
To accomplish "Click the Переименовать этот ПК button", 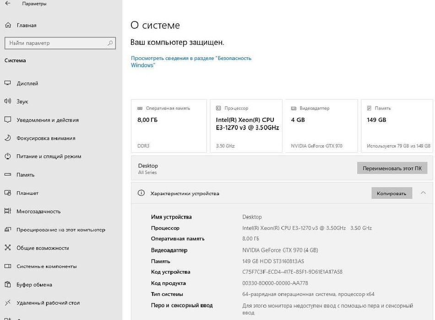I will tap(392, 168).
